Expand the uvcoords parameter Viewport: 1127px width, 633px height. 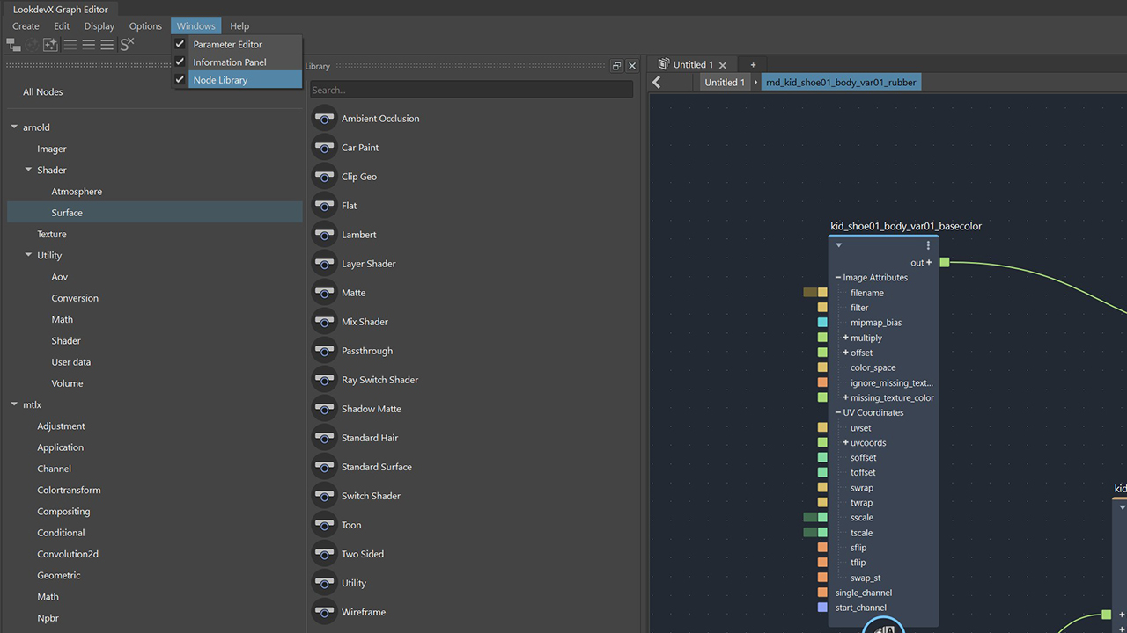[x=845, y=442]
